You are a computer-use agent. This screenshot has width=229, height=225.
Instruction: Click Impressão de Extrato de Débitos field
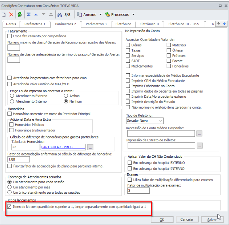click(161, 146)
